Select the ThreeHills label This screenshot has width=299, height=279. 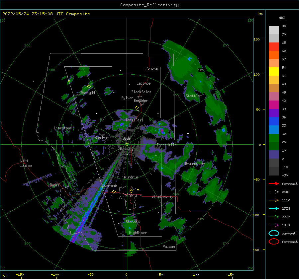(x=167, y=145)
